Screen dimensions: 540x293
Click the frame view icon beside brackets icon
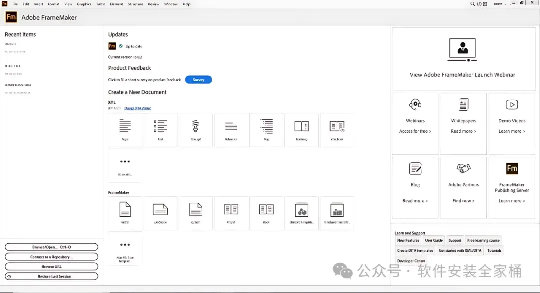[x=485, y=4]
